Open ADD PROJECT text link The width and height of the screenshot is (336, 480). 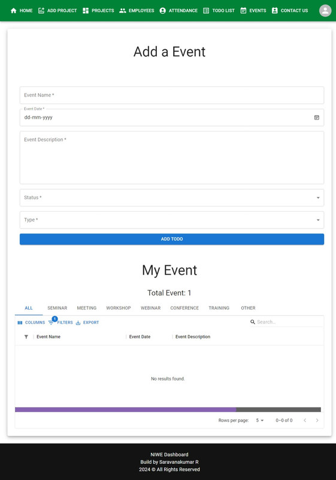pos(62,11)
